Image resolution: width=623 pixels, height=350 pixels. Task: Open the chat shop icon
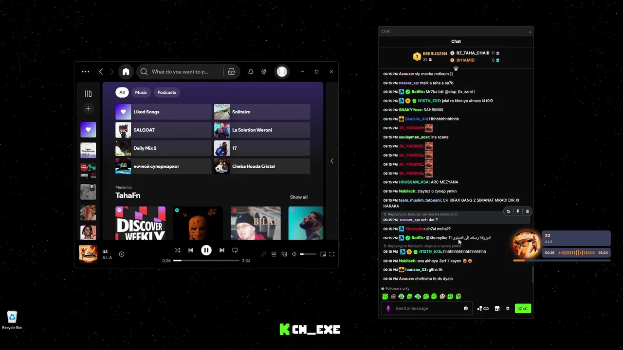pos(497,309)
